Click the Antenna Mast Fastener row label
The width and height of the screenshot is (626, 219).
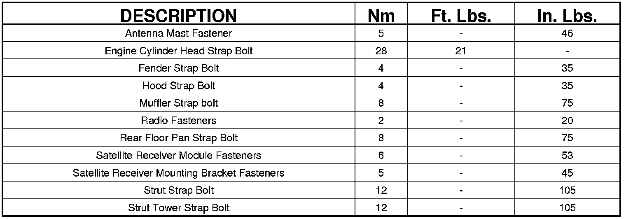tap(178, 33)
